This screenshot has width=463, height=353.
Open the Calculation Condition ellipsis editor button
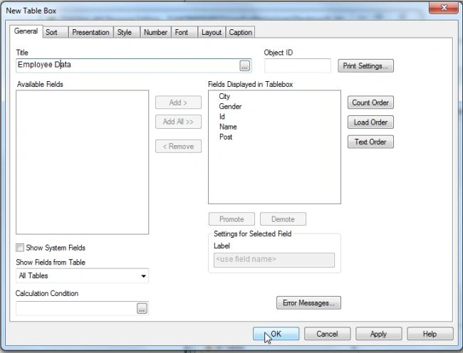(142, 308)
